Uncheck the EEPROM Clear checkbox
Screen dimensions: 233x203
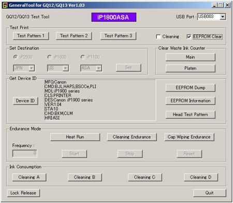click(x=189, y=37)
